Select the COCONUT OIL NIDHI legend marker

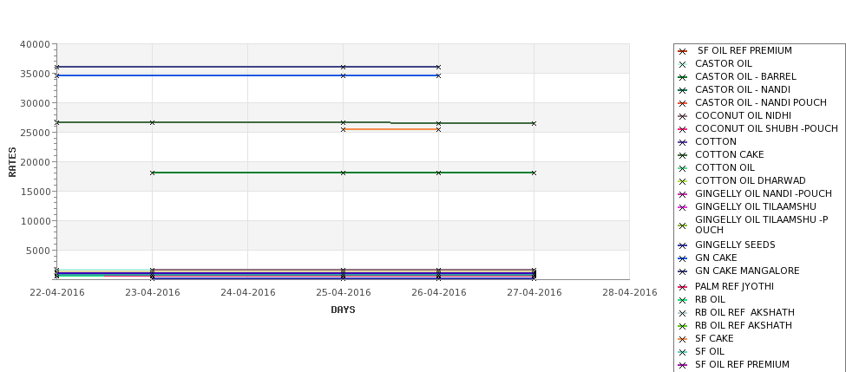pos(682,116)
